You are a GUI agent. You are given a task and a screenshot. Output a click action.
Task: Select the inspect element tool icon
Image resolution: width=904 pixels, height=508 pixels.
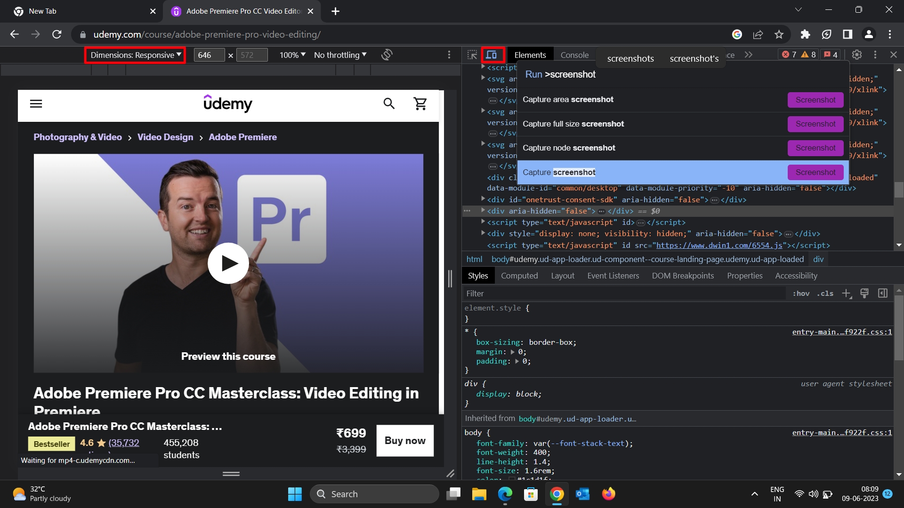(473, 55)
